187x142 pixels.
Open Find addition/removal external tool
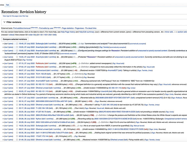point(22,28)
